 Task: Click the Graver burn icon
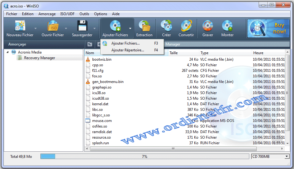(208, 26)
